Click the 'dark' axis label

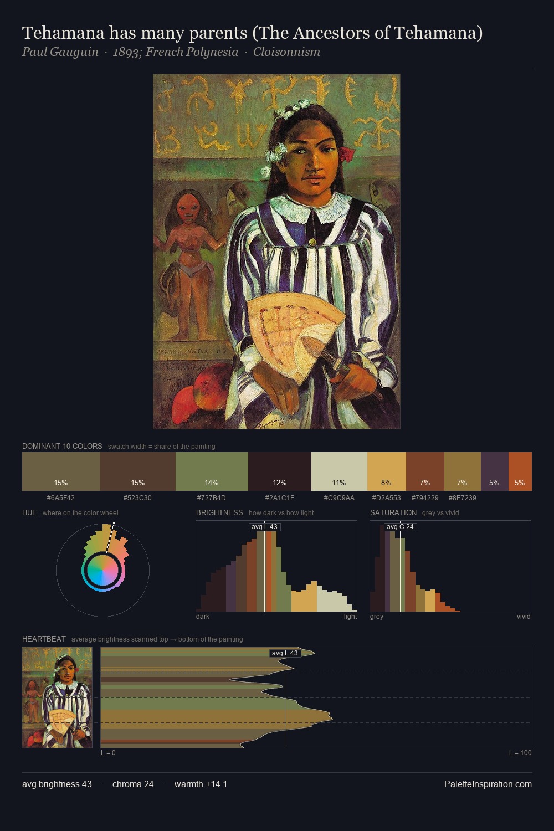(x=203, y=617)
